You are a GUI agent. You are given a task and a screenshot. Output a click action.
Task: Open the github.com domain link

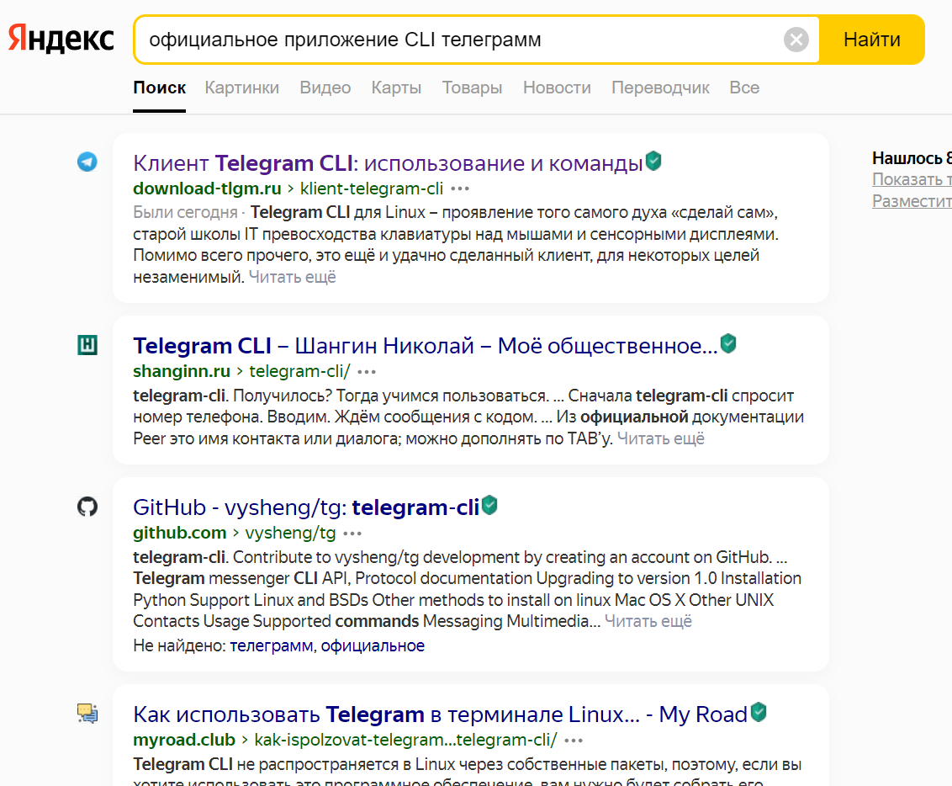[180, 533]
